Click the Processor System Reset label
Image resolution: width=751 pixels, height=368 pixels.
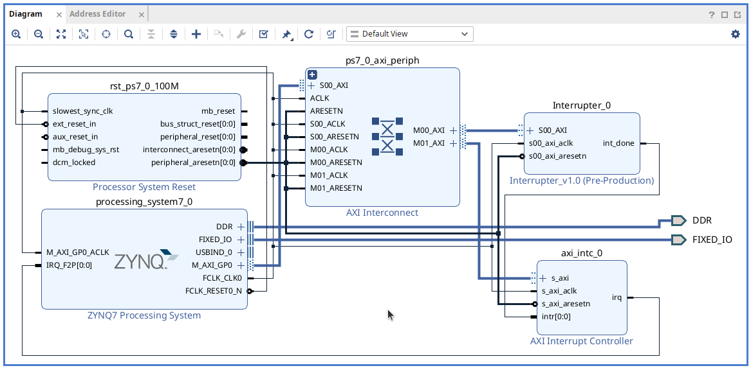(x=144, y=187)
